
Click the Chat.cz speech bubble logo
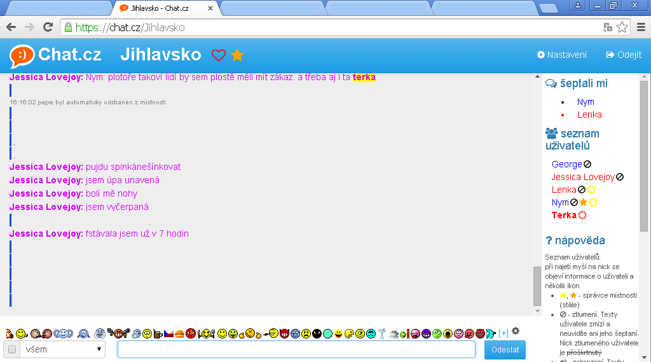point(22,56)
